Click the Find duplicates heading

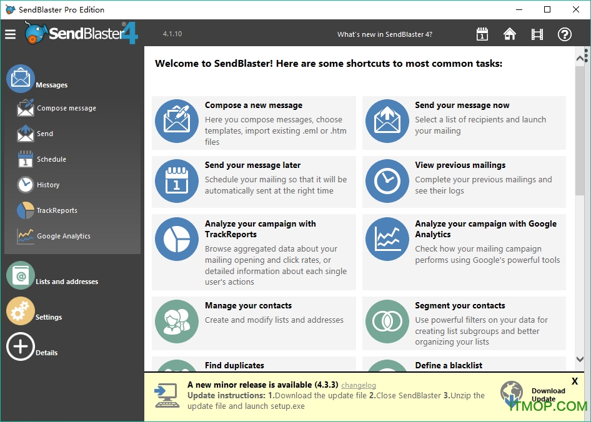pyautogui.click(x=234, y=365)
